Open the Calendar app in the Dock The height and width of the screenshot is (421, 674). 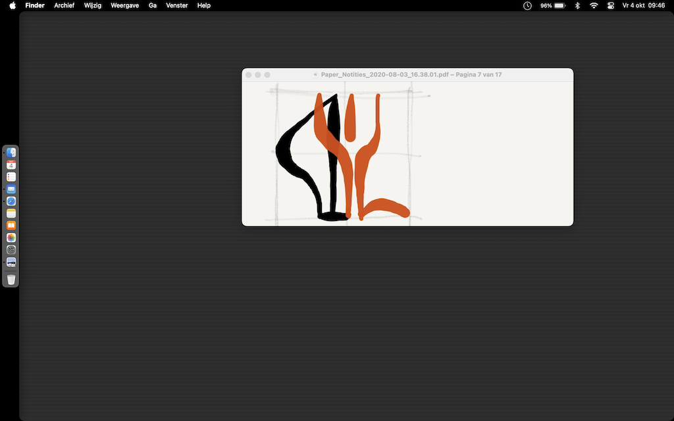point(11,164)
